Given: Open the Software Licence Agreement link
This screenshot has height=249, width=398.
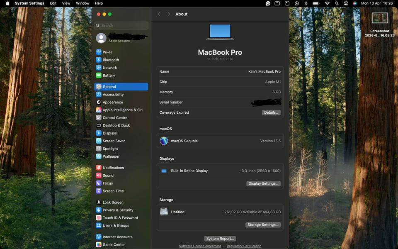Looking at the screenshot, I should (200, 246).
